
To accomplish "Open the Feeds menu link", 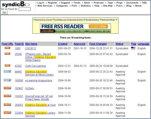I will 77,3.
